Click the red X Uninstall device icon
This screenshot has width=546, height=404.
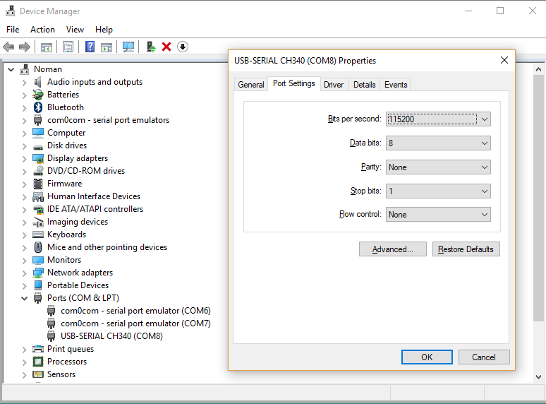pos(166,47)
